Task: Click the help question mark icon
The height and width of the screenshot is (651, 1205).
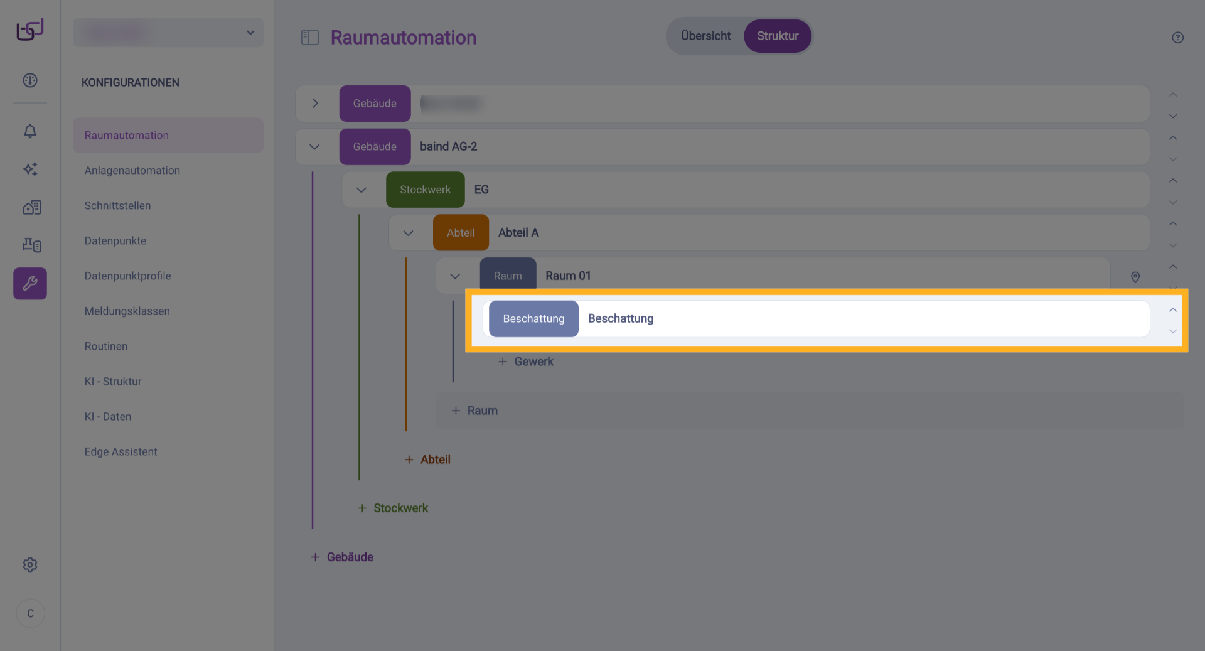Action: 1177,38
